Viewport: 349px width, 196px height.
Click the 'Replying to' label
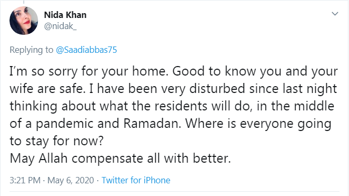tap(31, 50)
